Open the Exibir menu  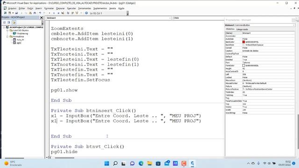pos(30,8)
